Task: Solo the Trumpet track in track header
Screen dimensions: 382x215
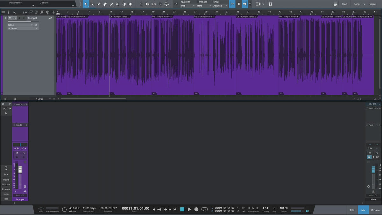Action: click(x=14, y=18)
